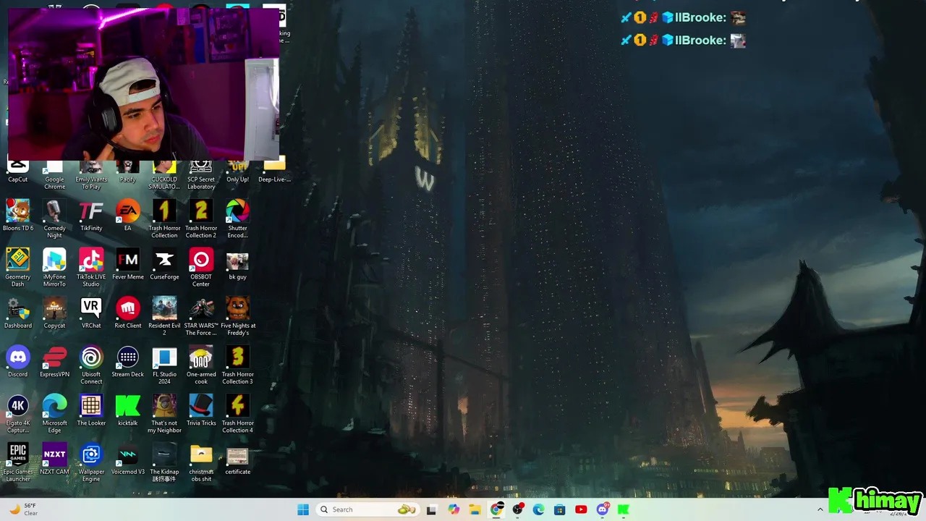
Task: Open the kicktalk desktop icon
Action: pos(128,410)
